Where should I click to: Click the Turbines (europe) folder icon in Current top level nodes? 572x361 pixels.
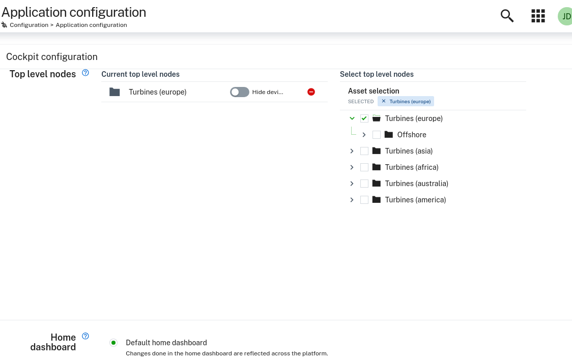[x=115, y=92]
